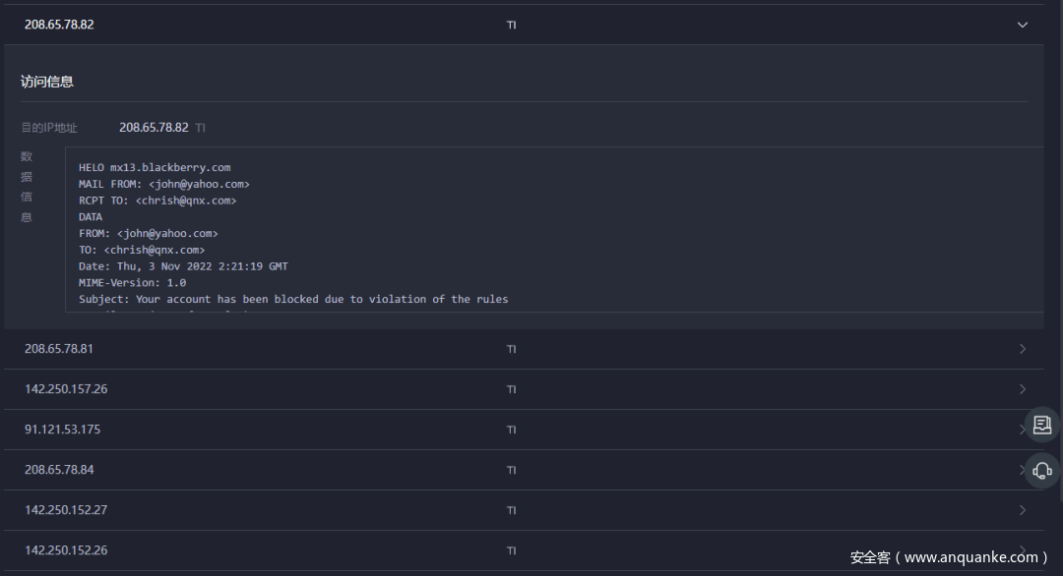Click the destination IP value 208.65.78.82
1063x576 pixels.
[154, 128]
